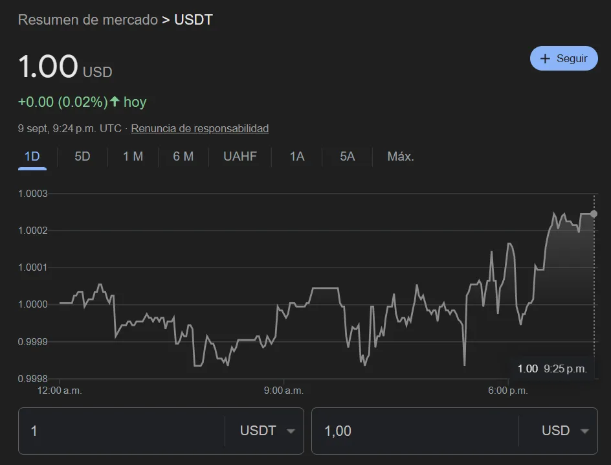Click the 6:00 p.m. x-axis label
The height and width of the screenshot is (465, 611).
click(507, 390)
